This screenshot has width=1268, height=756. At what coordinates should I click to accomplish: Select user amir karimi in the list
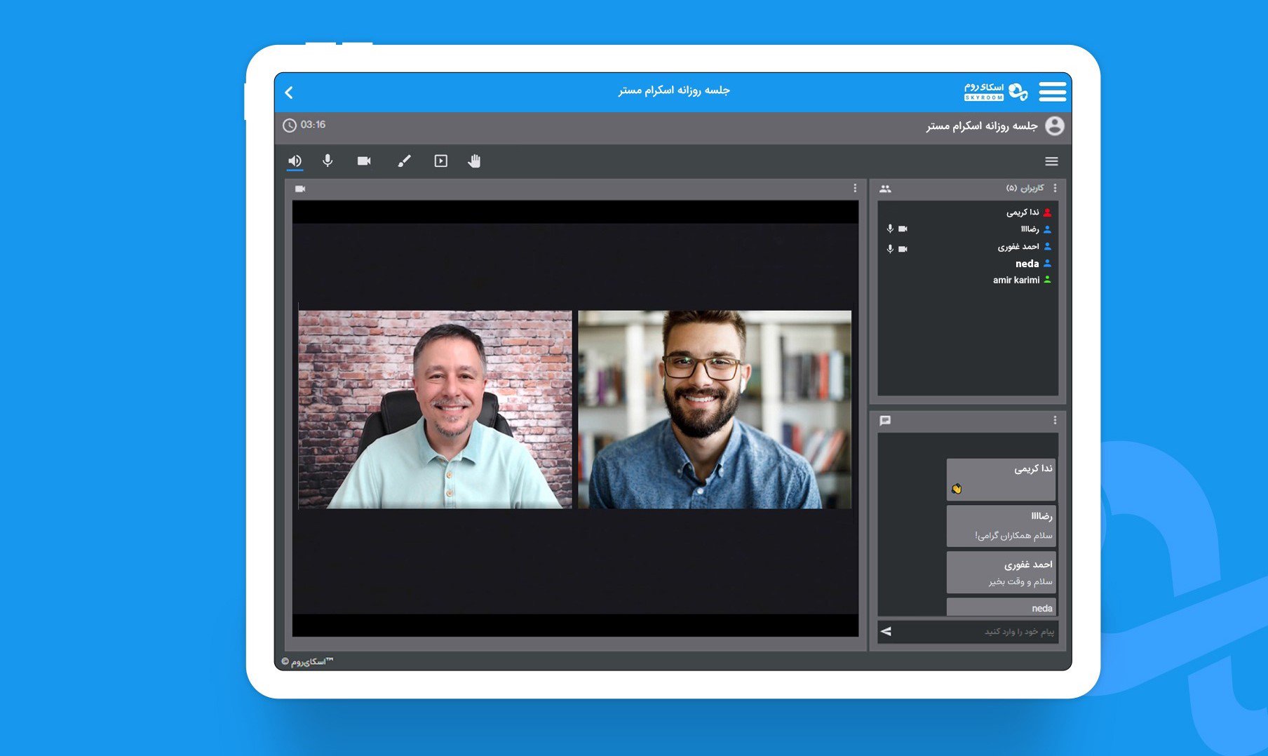point(1016,280)
